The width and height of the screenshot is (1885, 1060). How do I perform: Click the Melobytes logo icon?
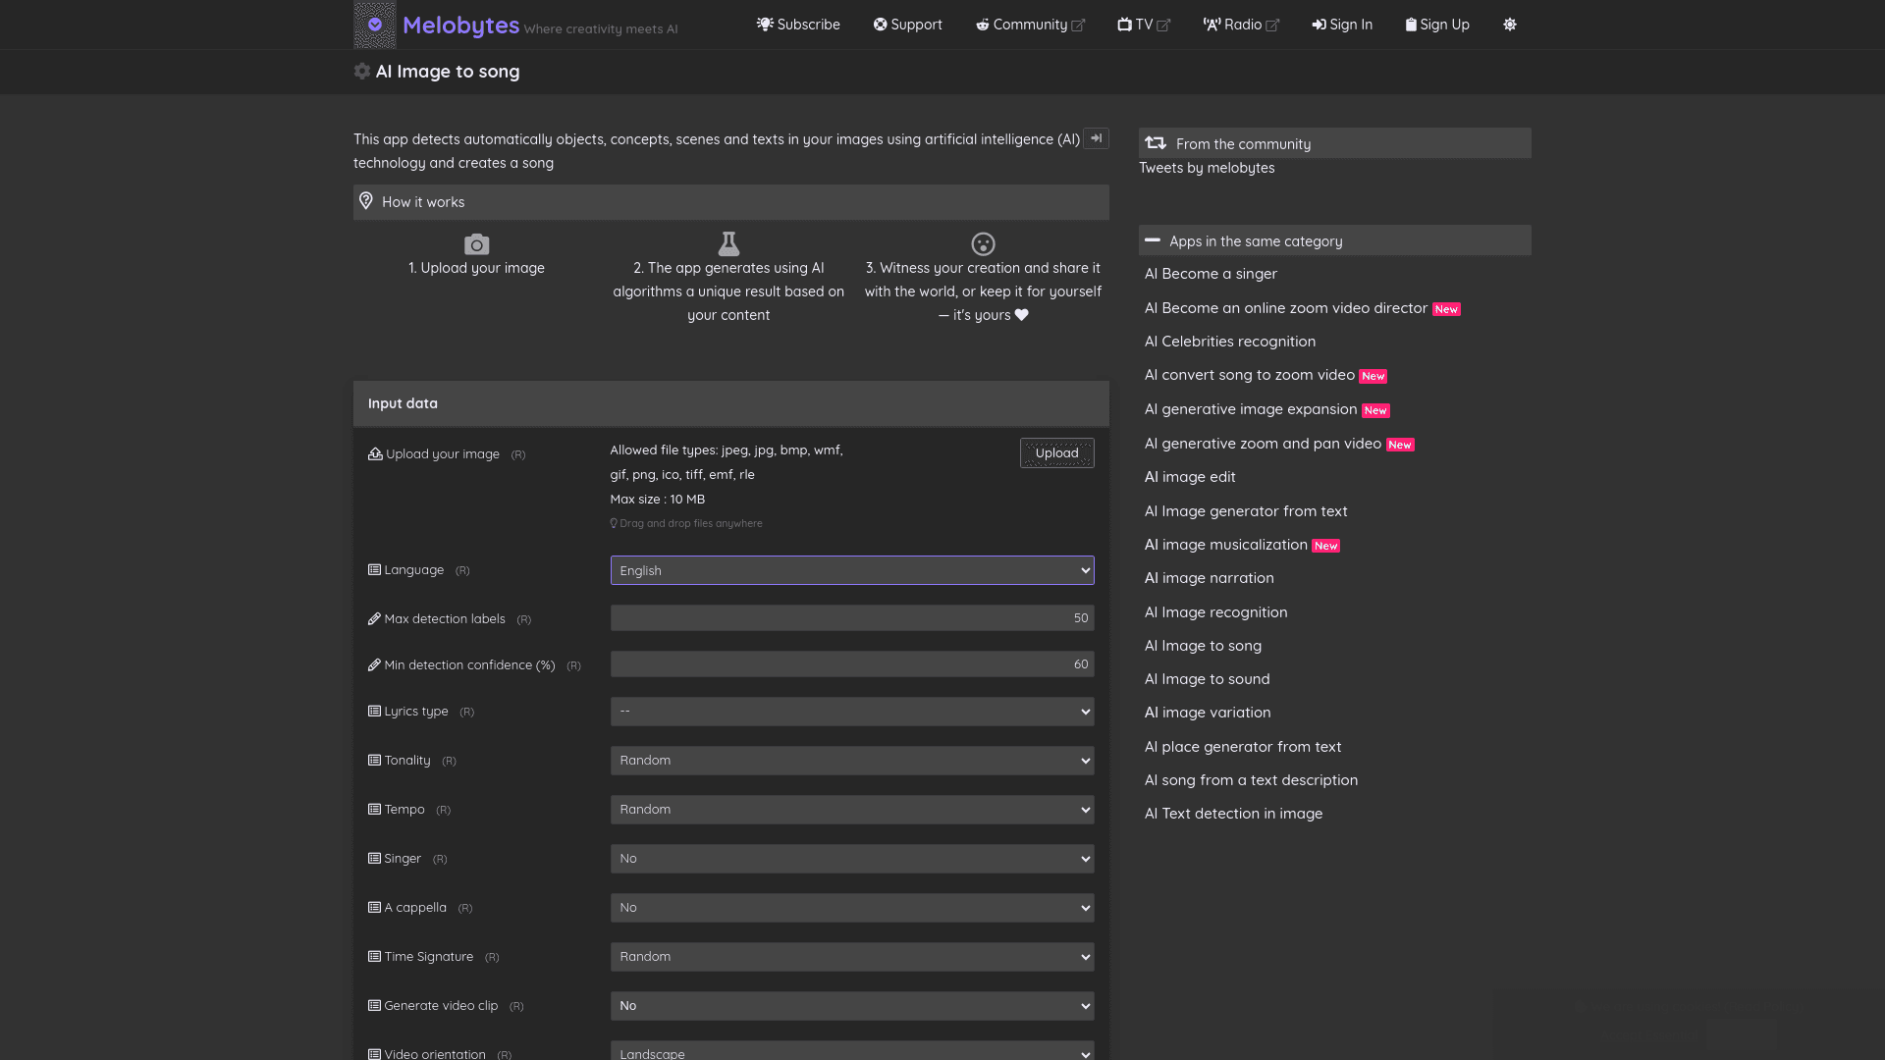pos(374,25)
